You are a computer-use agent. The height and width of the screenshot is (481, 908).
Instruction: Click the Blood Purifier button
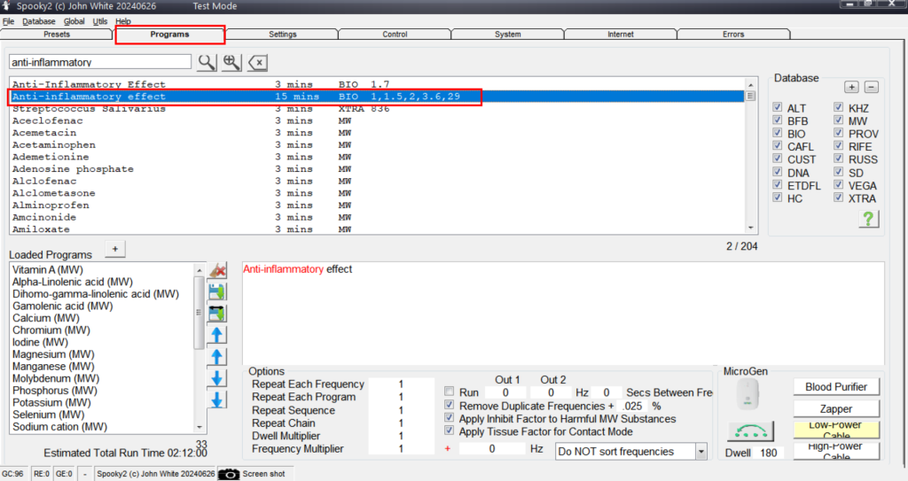click(x=835, y=387)
